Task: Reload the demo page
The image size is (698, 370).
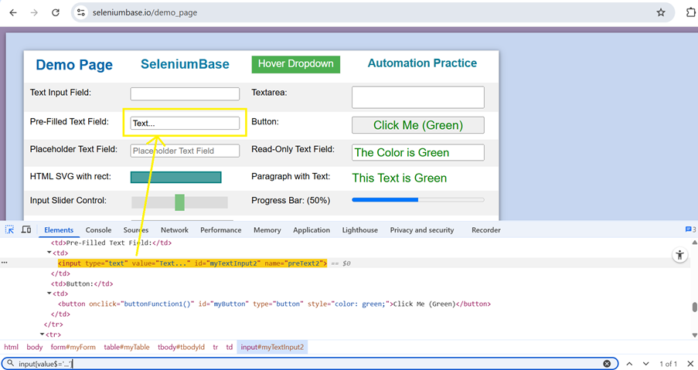Action: coord(56,12)
